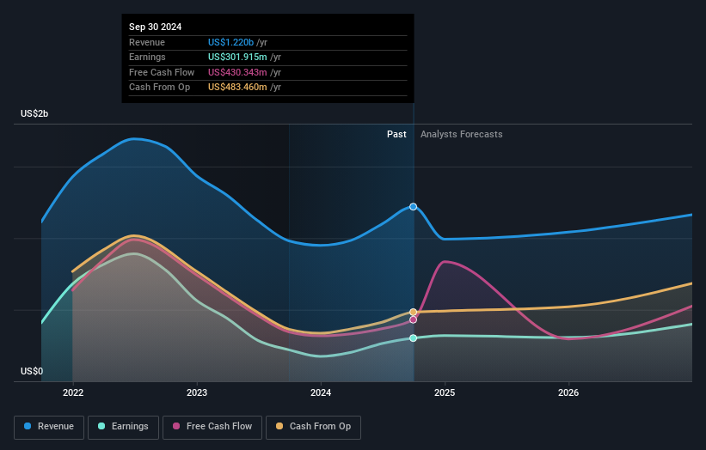Click the 2026 x-axis label
706x450 pixels.
coord(568,392)
